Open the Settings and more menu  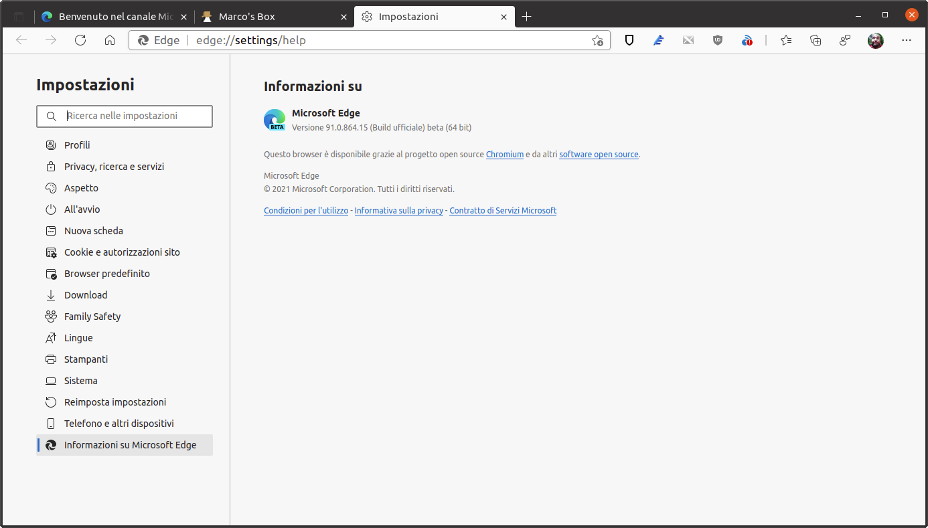click(x=907, y=40)
